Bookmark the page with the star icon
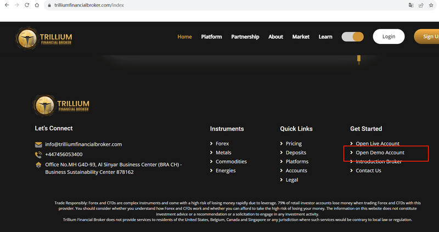Screen dimensions: 439x232 pos(431,5)
